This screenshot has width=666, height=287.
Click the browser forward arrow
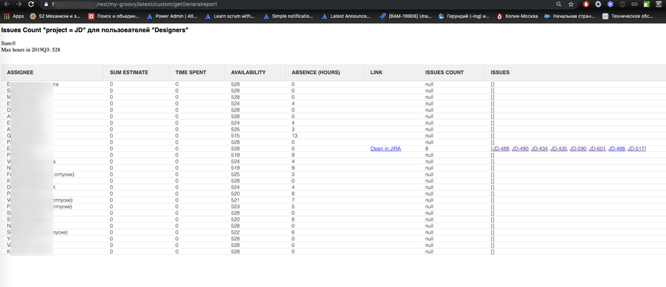point(18,4)
